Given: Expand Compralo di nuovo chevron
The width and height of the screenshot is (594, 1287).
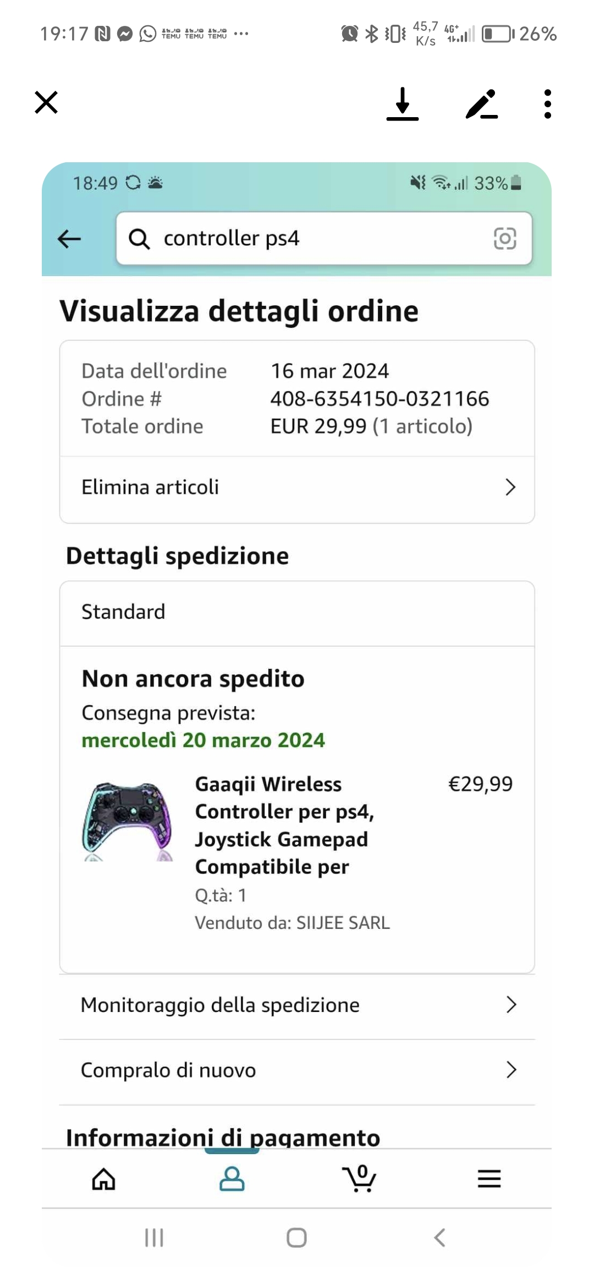Looking at the screenshot, I should click(x=511, y=1070).
